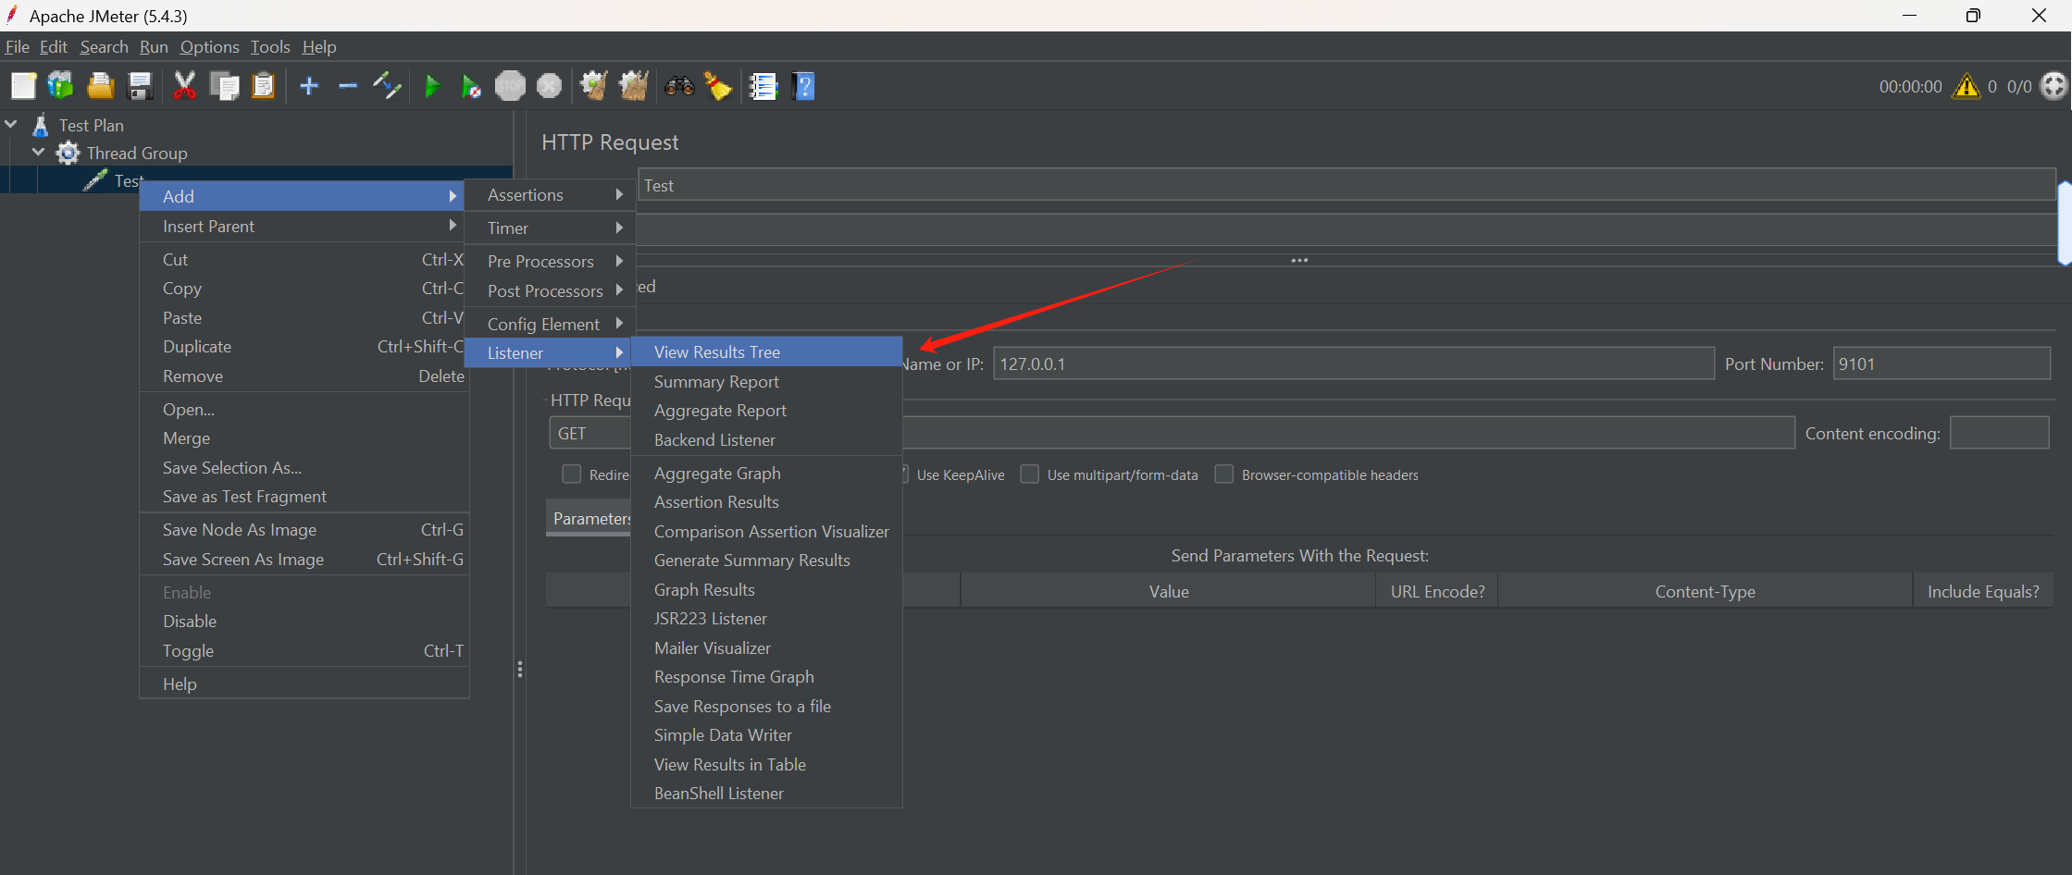The width and height of the screenshot is (2072, 875).
Task: Click the Server Name or IP field
Action: pos(1353,364)
